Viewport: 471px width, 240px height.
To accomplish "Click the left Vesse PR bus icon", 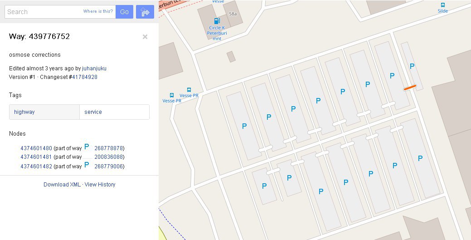I will click(x=171, y=95).
